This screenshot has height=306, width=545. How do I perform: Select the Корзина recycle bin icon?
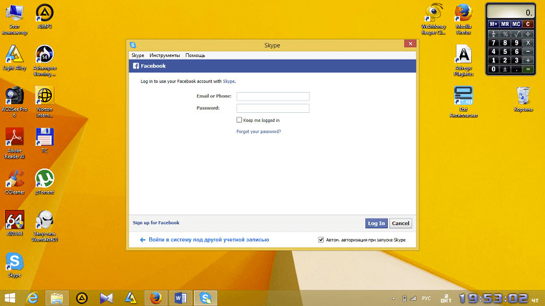pos(523,99)
